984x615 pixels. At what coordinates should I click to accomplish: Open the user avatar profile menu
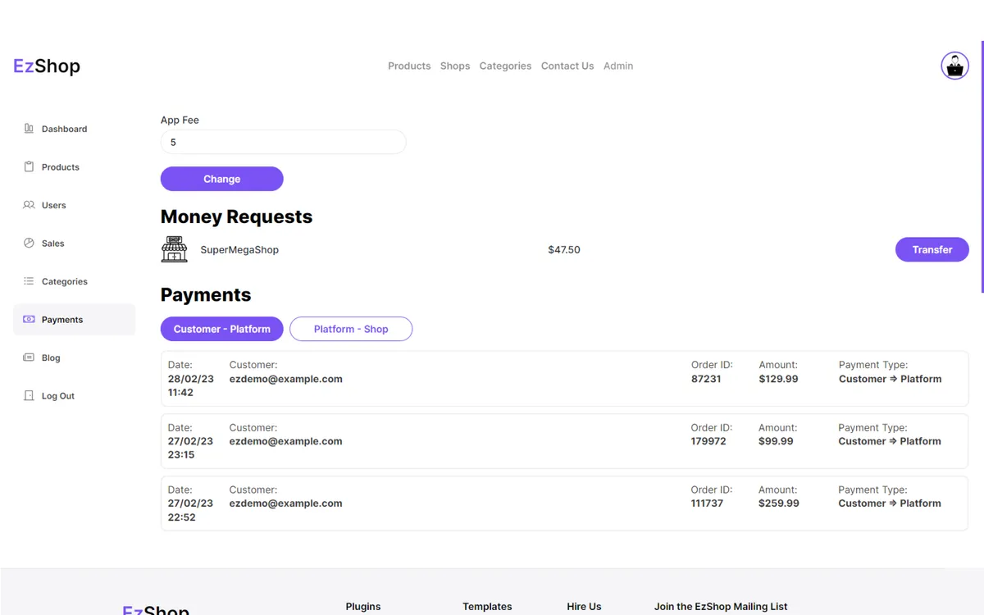954,66
